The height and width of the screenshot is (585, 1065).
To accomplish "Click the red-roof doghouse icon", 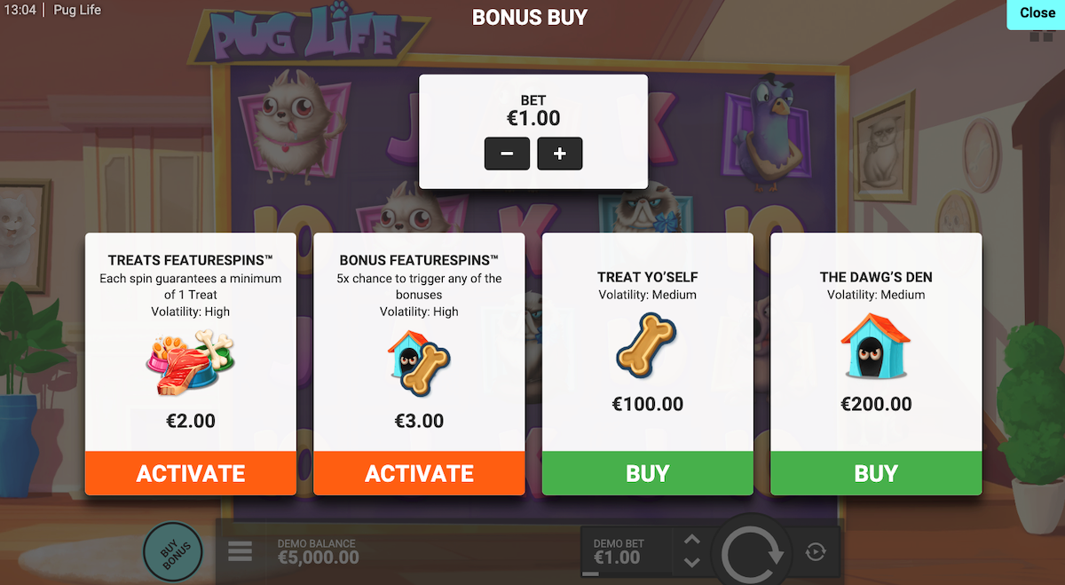I will pos(876,345).
